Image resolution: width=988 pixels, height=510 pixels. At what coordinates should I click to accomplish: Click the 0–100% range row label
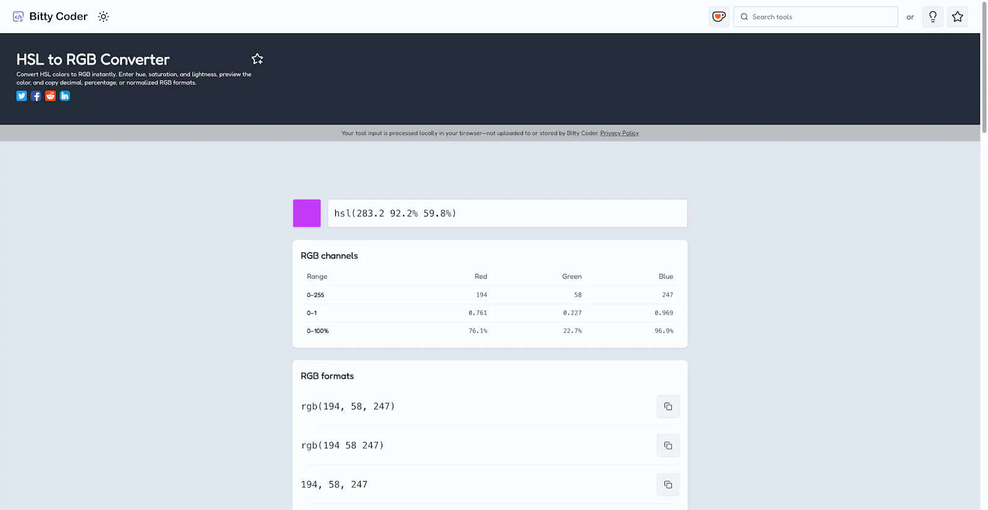(x=318, y=331)
